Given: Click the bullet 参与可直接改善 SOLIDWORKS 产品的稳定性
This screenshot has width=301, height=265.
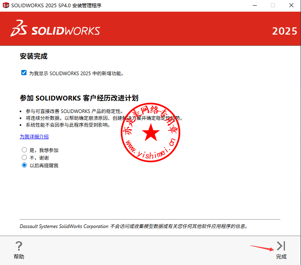Looking at the screenshot, I should pos(74,111).
